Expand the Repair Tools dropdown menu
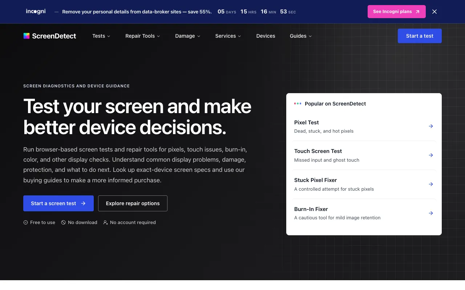This screenshot has width=465, height=290. 143,36
